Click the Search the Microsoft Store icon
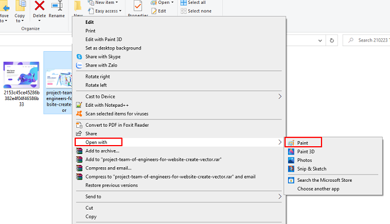This screenshot has height=224, width=390. pyautogui.click(x=291, y=180)
